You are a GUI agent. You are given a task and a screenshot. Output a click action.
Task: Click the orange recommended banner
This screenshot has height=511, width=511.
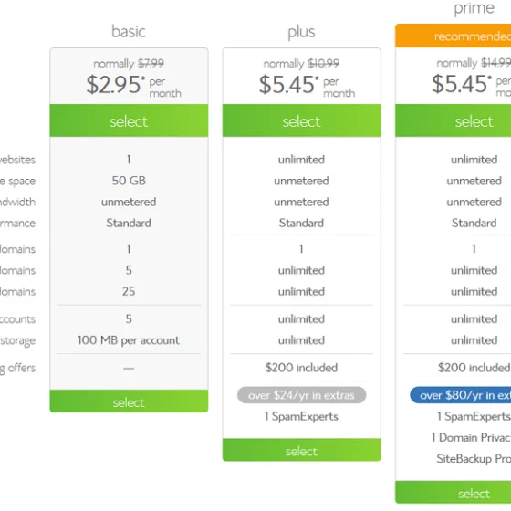(453, 36)
